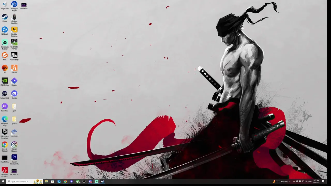Open the Steam desktop shortcut
This screenshot has height=186, width=331.
[5, 18]
